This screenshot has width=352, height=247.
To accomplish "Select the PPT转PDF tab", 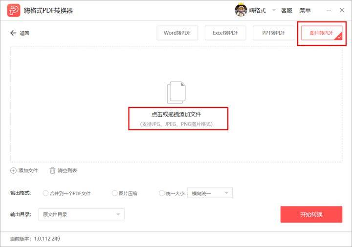I will coord(273,33).
